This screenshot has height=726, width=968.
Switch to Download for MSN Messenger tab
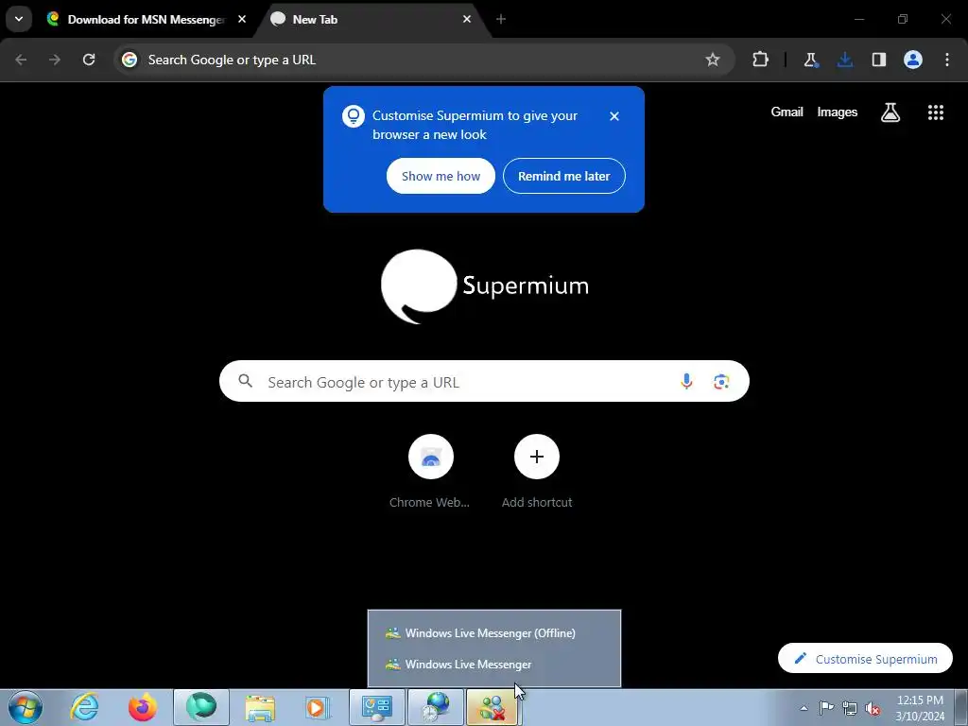click(147, 20)
